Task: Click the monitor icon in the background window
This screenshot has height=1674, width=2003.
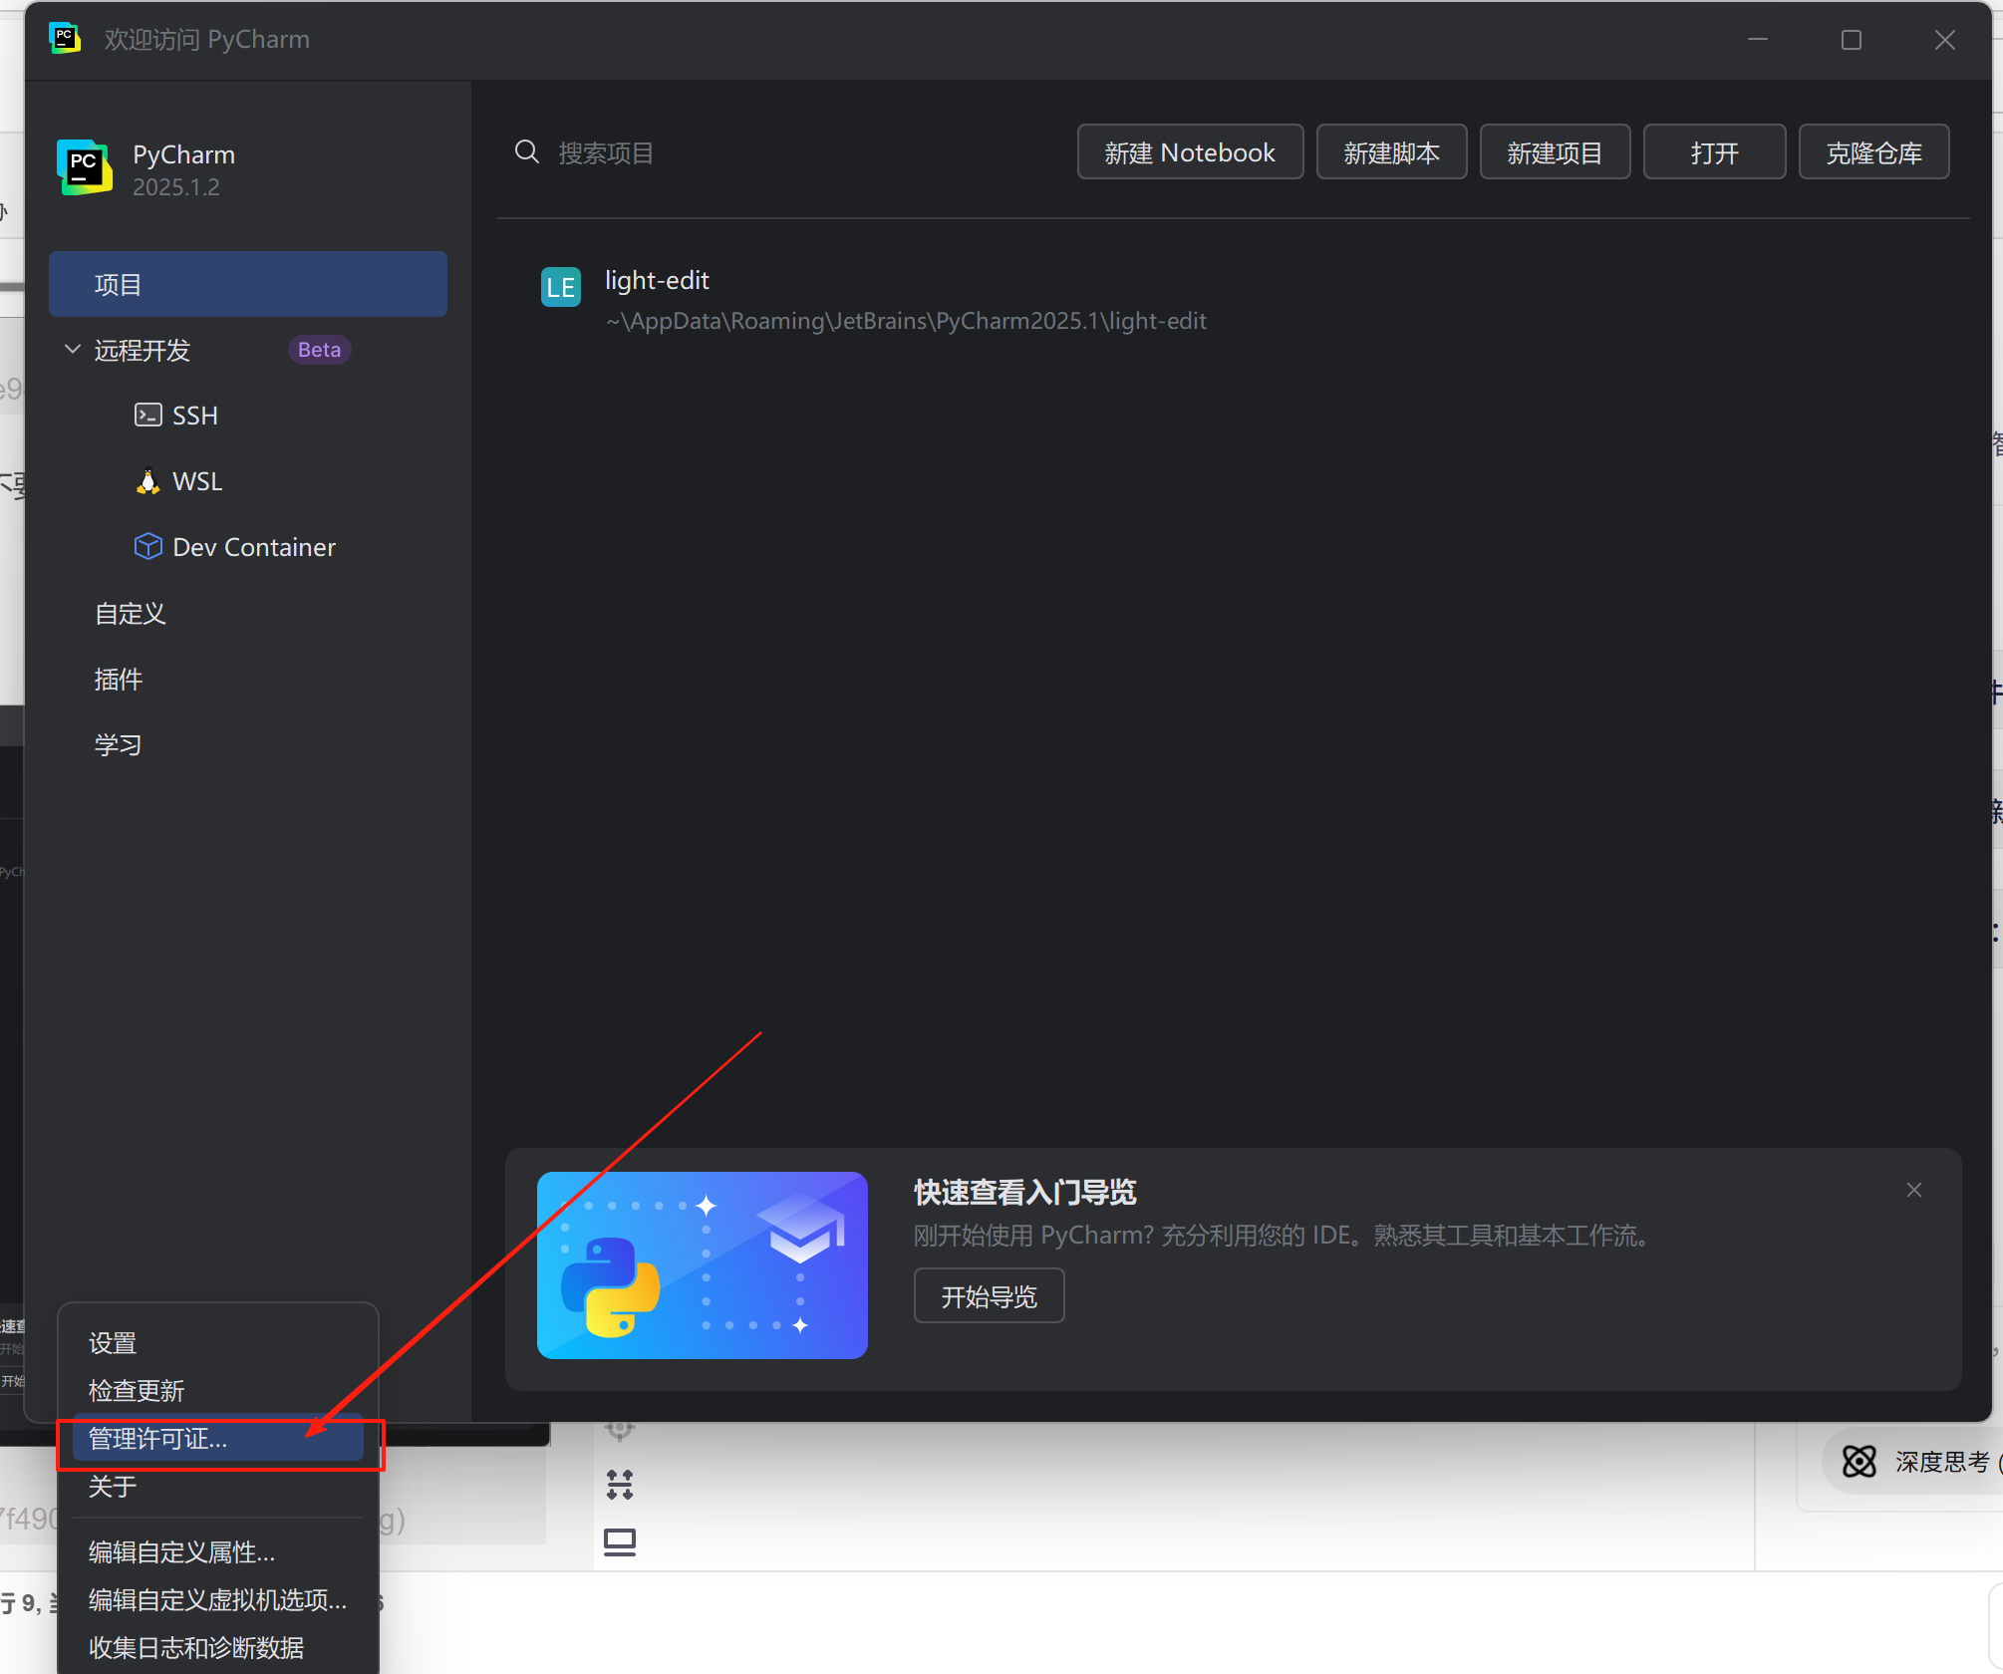Action: point(620,1541)
